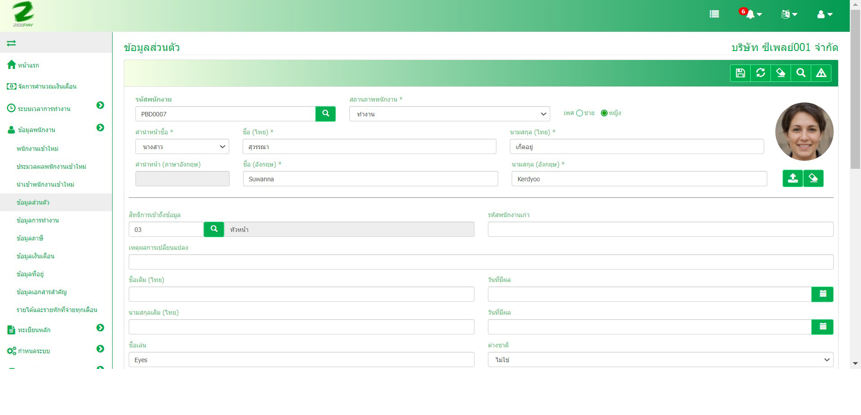Click the person icon for ข้อมูลพนักงาน
Image resolution: width=861 pixels, height=415 pixels.
pyautogui.click(x=12, y=130)
